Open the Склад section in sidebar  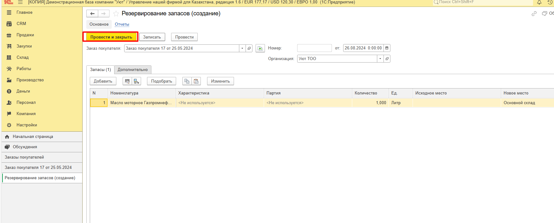point(23,58)
